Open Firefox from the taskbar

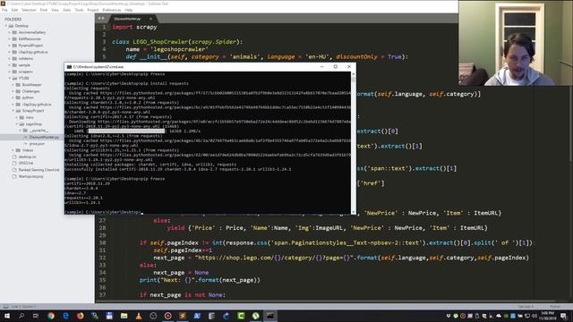point(80,316)
